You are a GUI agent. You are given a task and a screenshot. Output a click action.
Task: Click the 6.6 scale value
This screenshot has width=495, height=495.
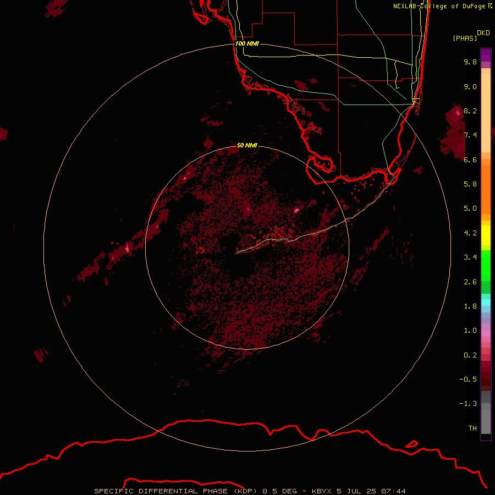pyautogui.click(x=470, y=159)
